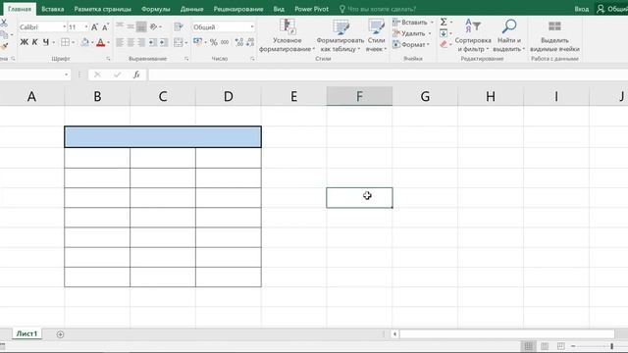Click the Merge and Center icon
Image resolution: width=628 pixels, height=353 pixels.
click(179, 42)
